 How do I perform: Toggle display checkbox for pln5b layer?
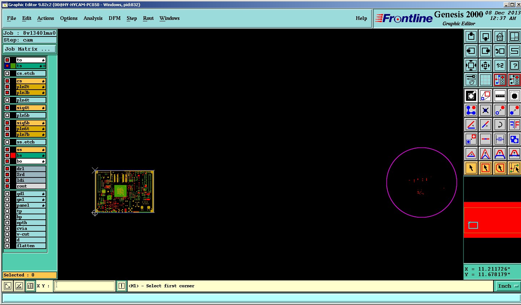point(7,115)
